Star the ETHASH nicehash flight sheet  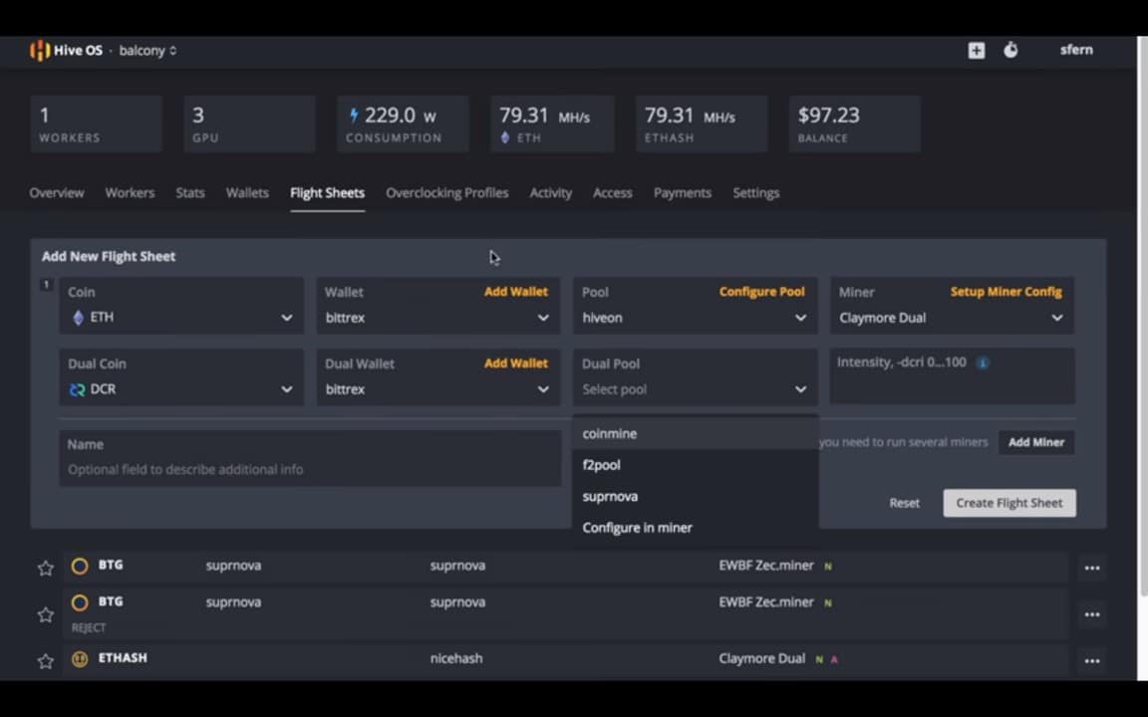click(x=46, y=660)
